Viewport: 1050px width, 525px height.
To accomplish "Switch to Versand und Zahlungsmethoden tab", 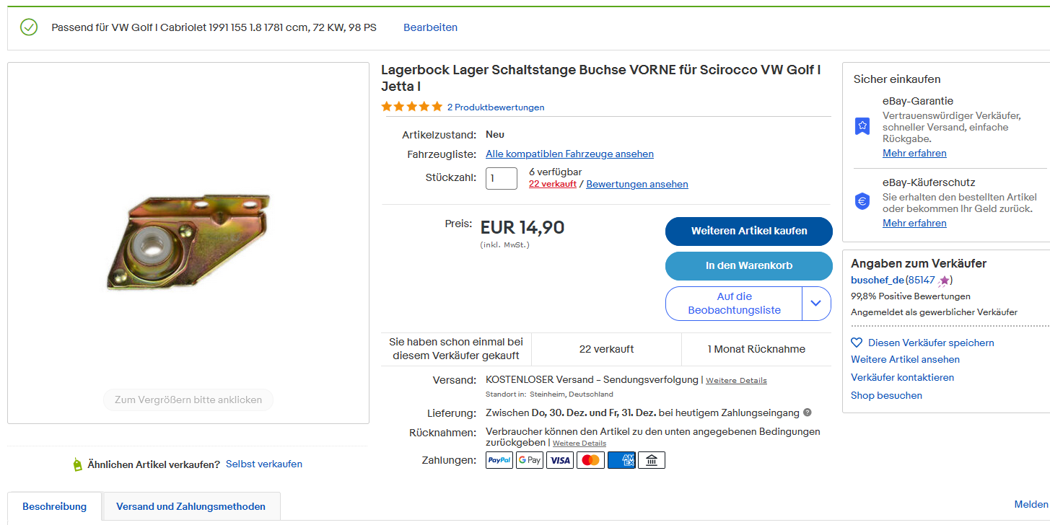I will pyautogui.click(x=191, y=506).
